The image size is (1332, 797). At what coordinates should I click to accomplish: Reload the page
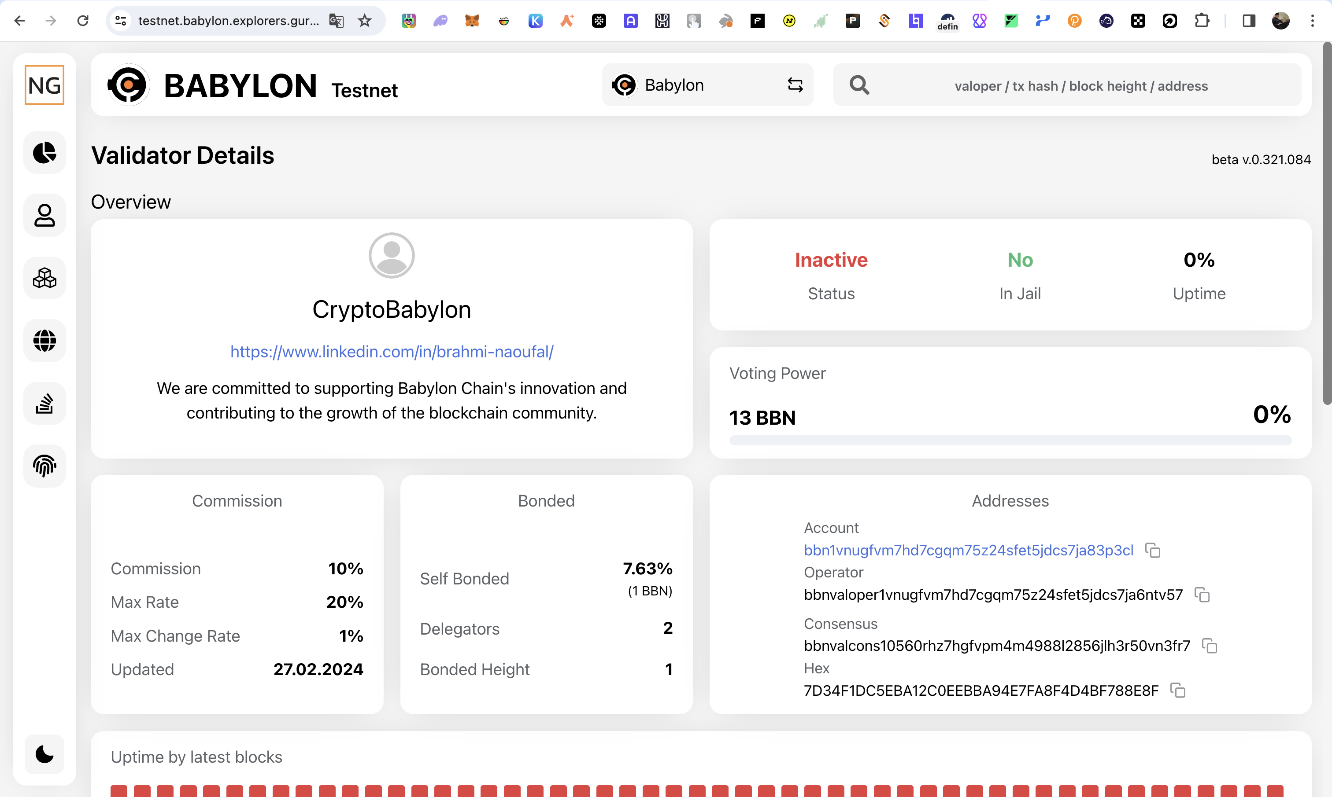click(83, 20)
